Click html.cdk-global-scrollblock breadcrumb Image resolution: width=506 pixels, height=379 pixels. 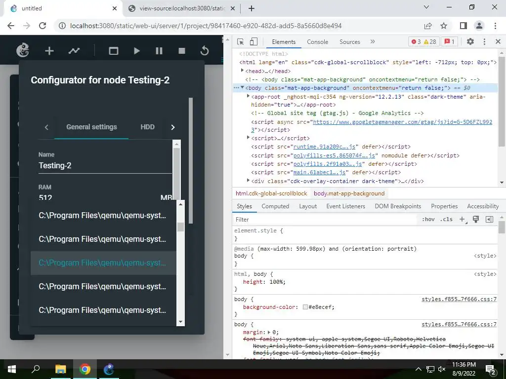(x=271, y=193)
